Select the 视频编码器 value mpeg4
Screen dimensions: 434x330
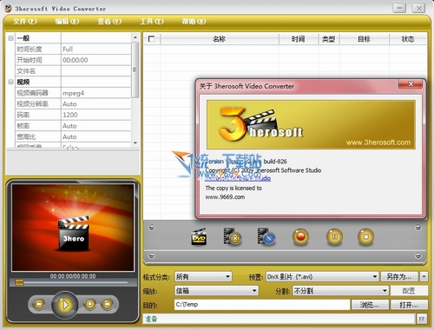point(95,93)
